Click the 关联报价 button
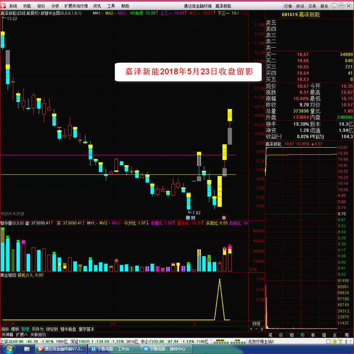The height and width of the screenshot is (354, 354). coord(38,335)
